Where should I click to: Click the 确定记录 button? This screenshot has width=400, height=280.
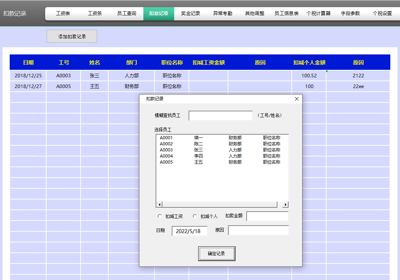click(x=216, y=254)
